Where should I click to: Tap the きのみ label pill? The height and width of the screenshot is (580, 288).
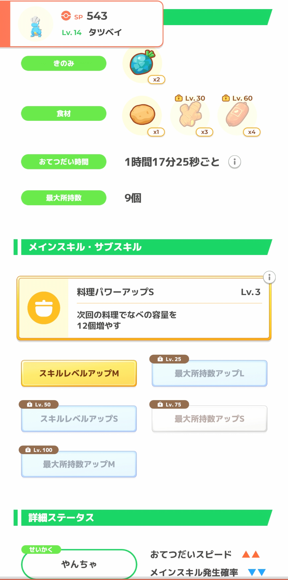64,63
